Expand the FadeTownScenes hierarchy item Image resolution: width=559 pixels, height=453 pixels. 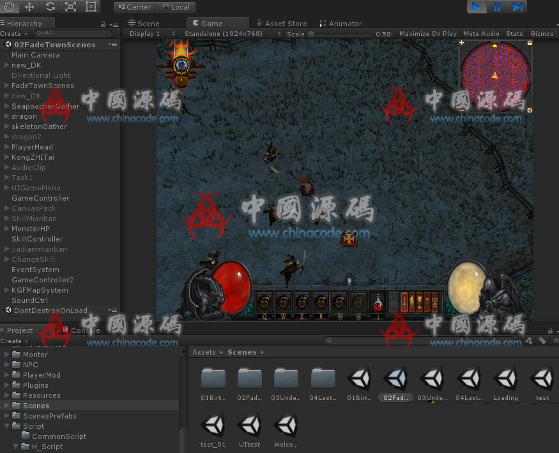click(x=7, y=86)
